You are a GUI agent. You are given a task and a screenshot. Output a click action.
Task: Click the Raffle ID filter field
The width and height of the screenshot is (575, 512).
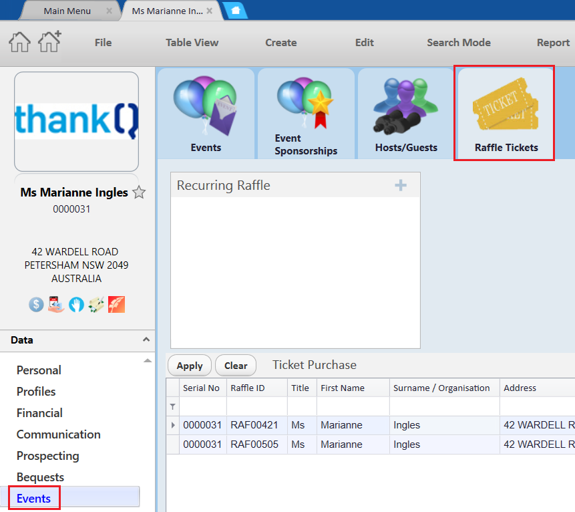[x=256, y=406]
